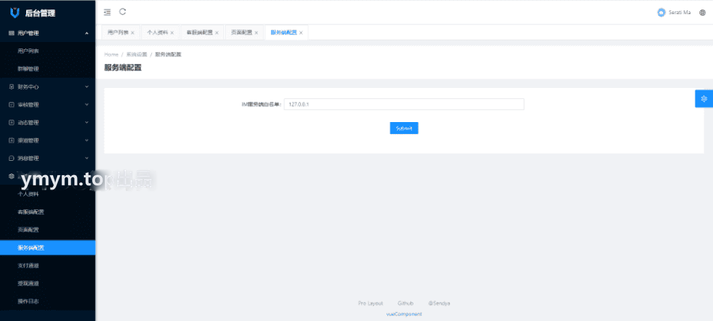Click the Serati Ma avatar icon

(662, 13)
